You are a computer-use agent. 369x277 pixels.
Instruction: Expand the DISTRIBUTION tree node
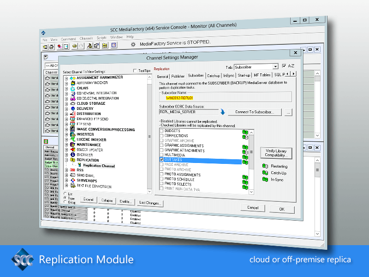(66, 114)
